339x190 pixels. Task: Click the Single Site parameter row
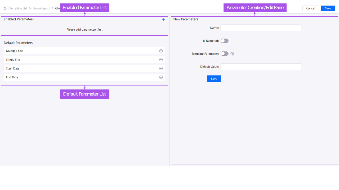pyautogui.click(x=79, y=60)
